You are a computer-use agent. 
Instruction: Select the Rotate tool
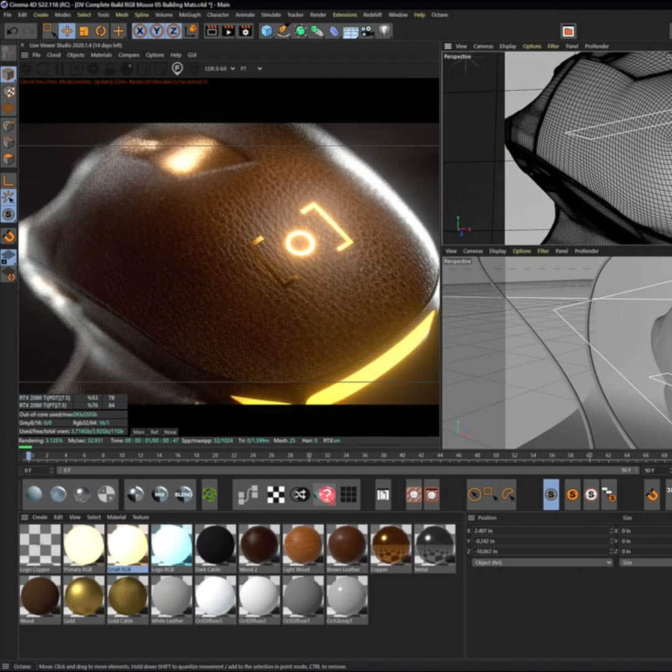click(99, 30)
